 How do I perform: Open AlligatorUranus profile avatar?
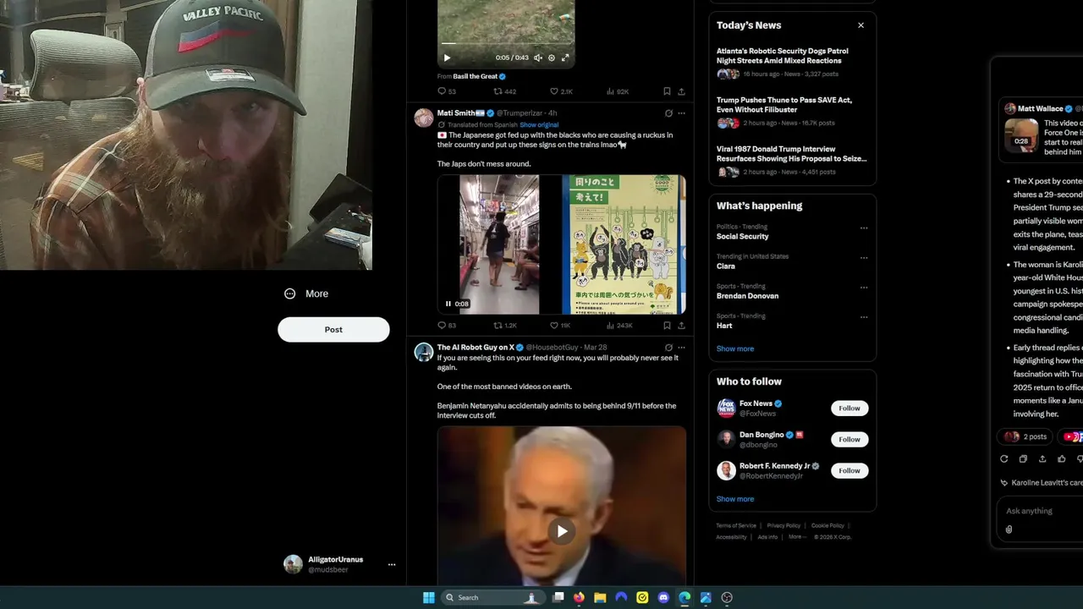(293, 564)
